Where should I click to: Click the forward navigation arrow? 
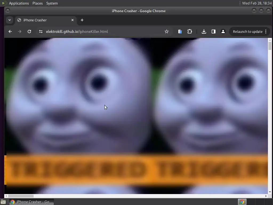coord(20,31)
